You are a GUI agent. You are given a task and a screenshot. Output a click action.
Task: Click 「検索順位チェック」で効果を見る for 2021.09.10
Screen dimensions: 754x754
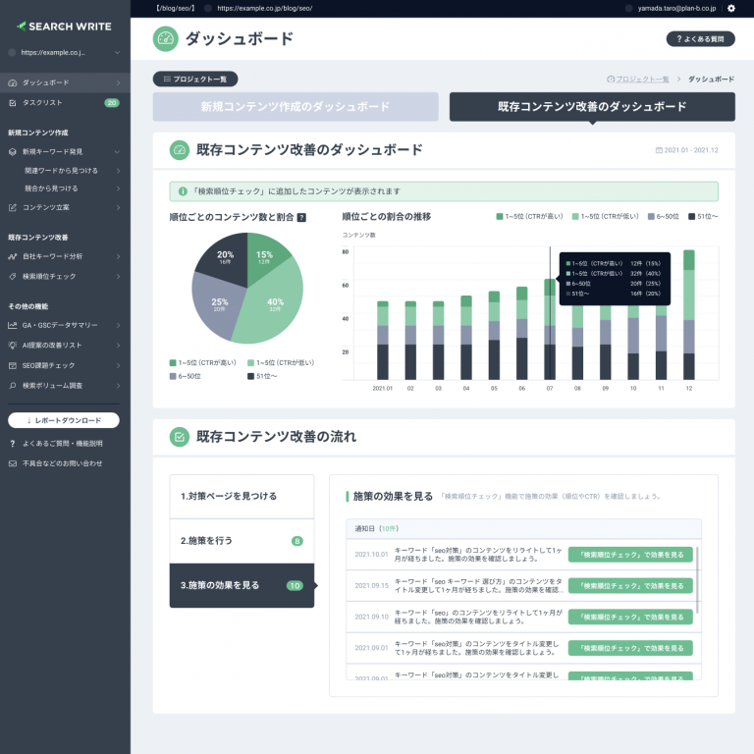point(630,617)
